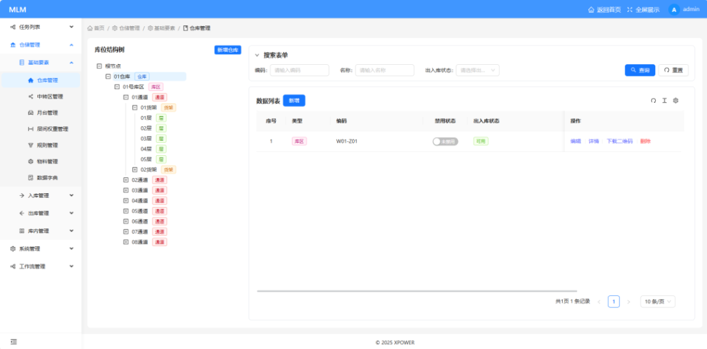707x349 pixels.
Task: Click the 首页 home breadcrumb icon
Action: pos(90,28)
